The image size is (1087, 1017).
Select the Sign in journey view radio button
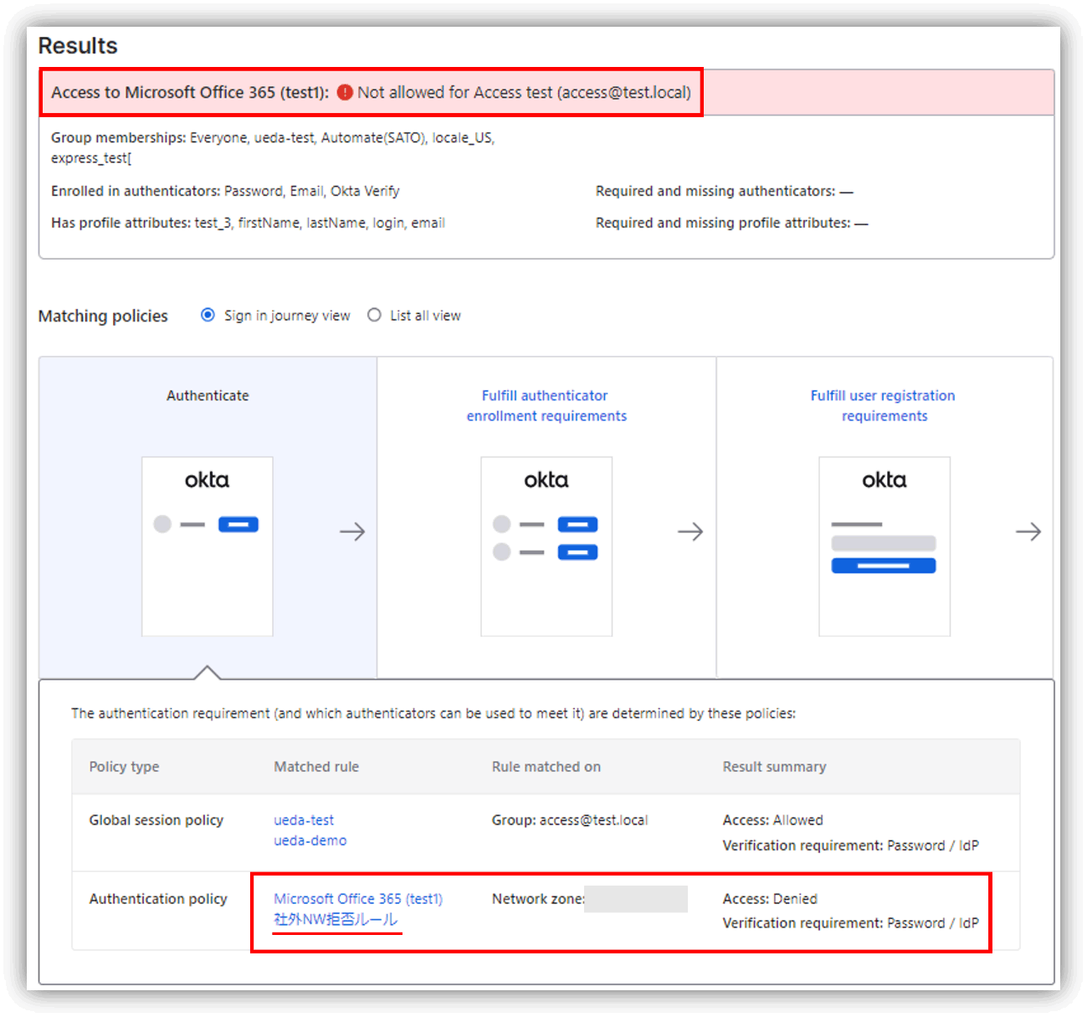208,316
